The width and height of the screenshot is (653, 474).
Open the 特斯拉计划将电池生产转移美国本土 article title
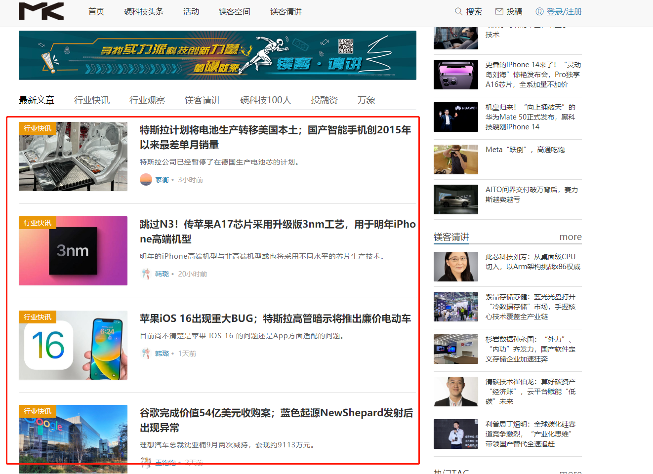point(276,137)
